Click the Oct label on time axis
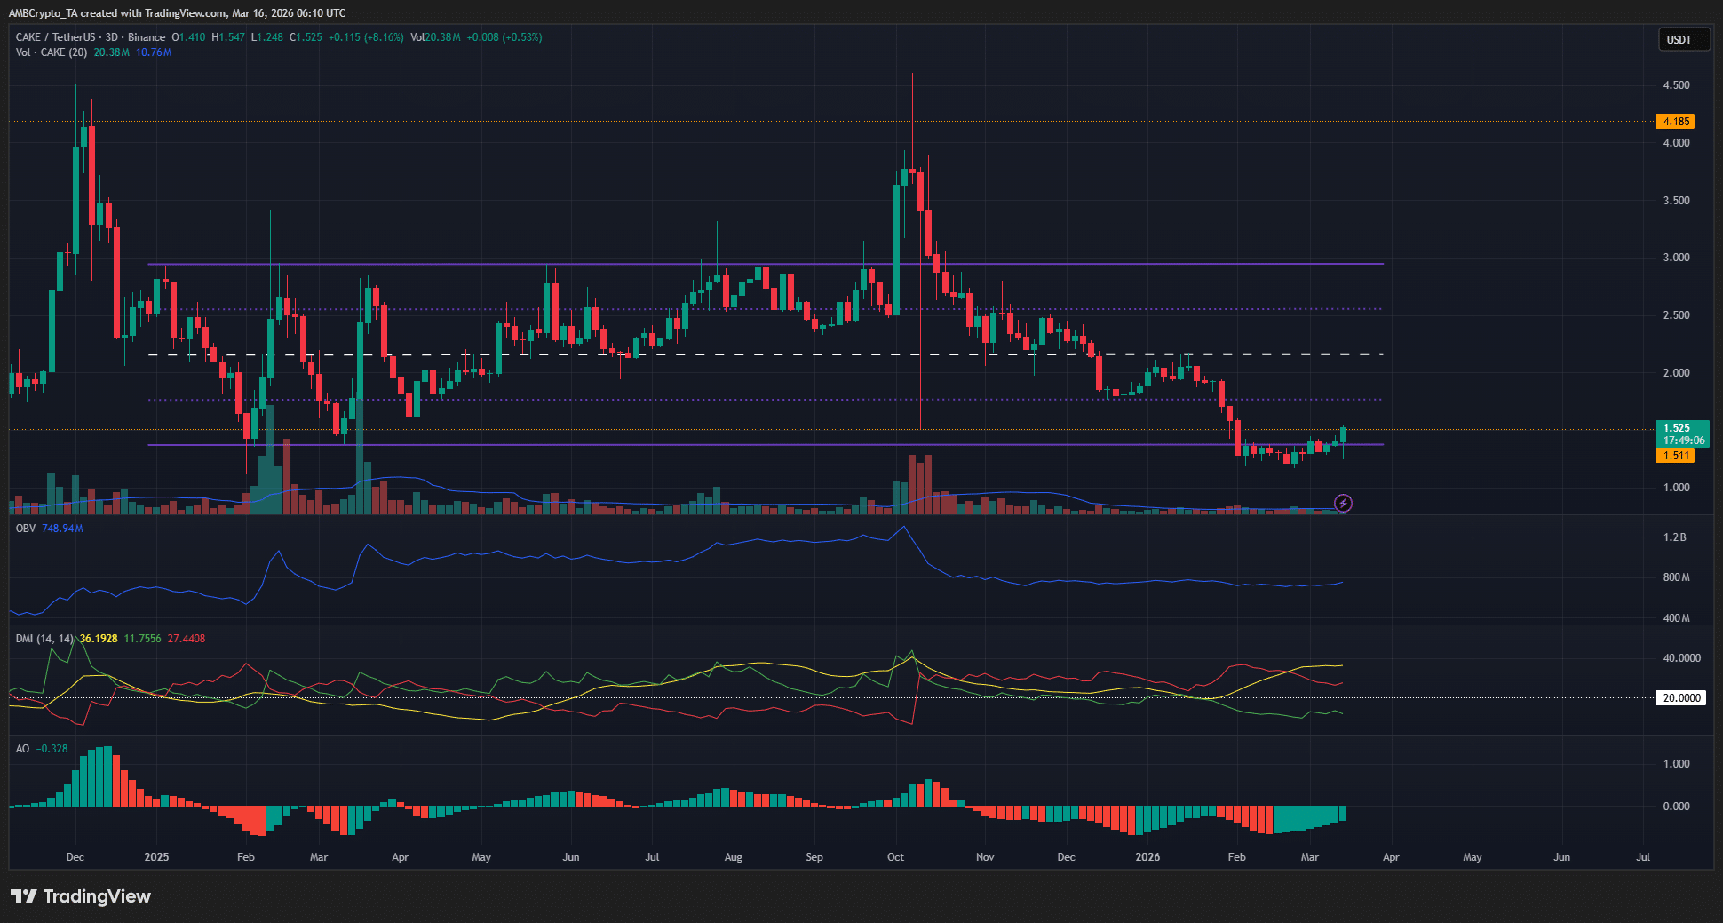This screenshot has width=1723, height=923. click(895, 857)
